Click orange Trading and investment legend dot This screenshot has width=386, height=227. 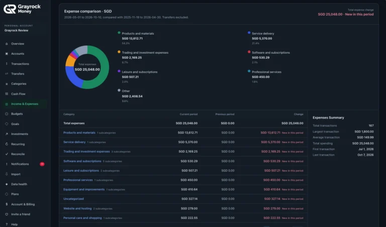(x=119, y=52)
